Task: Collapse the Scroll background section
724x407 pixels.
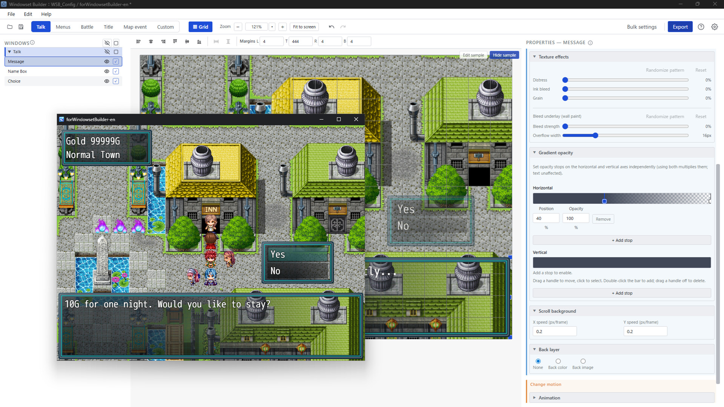Action: click(x=534, y=311)
